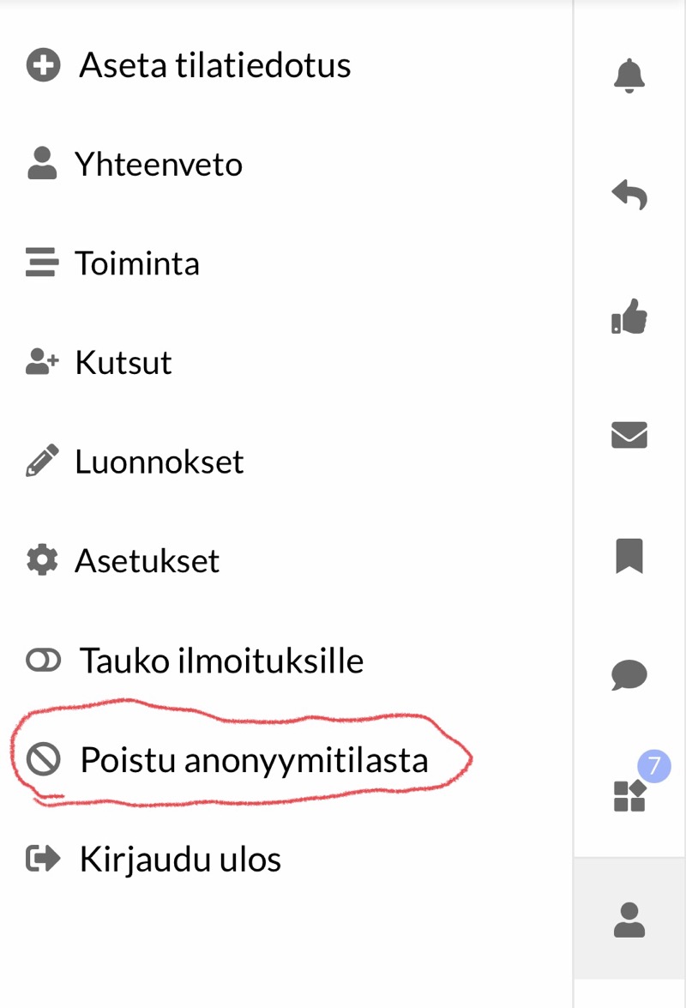
Task: Pause notifications via Tauko ilmoituksille
Action: click(x=221, y=661)
